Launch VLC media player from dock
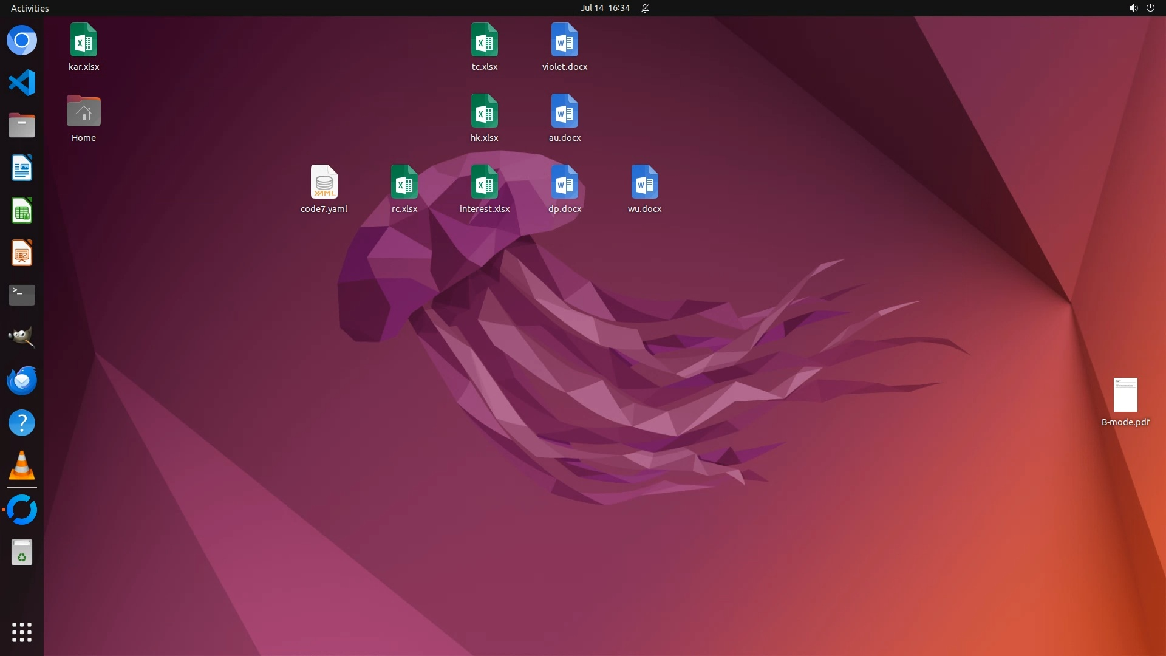The image size is (1166, 656). tap(22, 466)
